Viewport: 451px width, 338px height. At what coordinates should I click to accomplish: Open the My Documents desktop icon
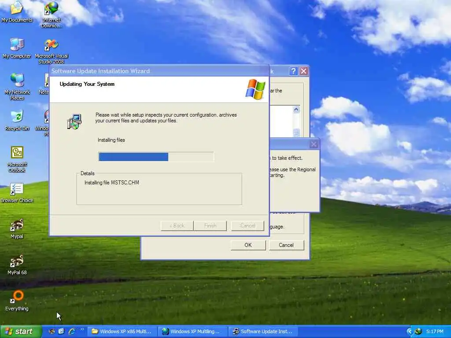17,11
